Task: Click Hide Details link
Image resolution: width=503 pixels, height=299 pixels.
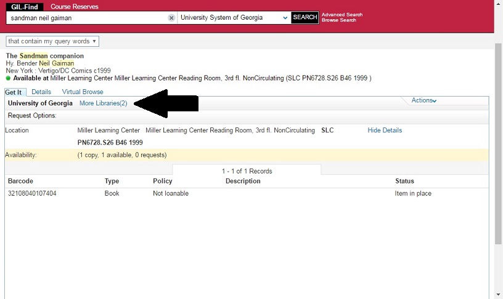Action: tap(385, 130)
